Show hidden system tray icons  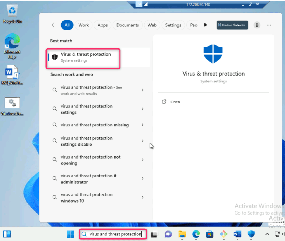pos(267,234)
